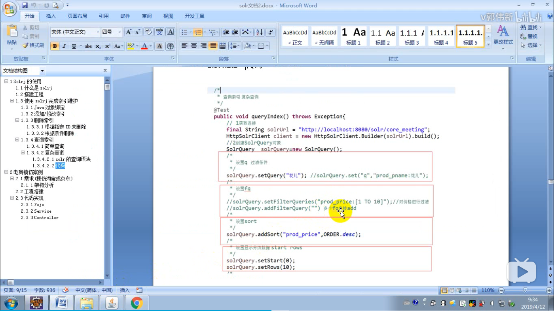This screenshot has height=311, width=554.
Task: Click the 字数: 936 word count
Action: 44,290
